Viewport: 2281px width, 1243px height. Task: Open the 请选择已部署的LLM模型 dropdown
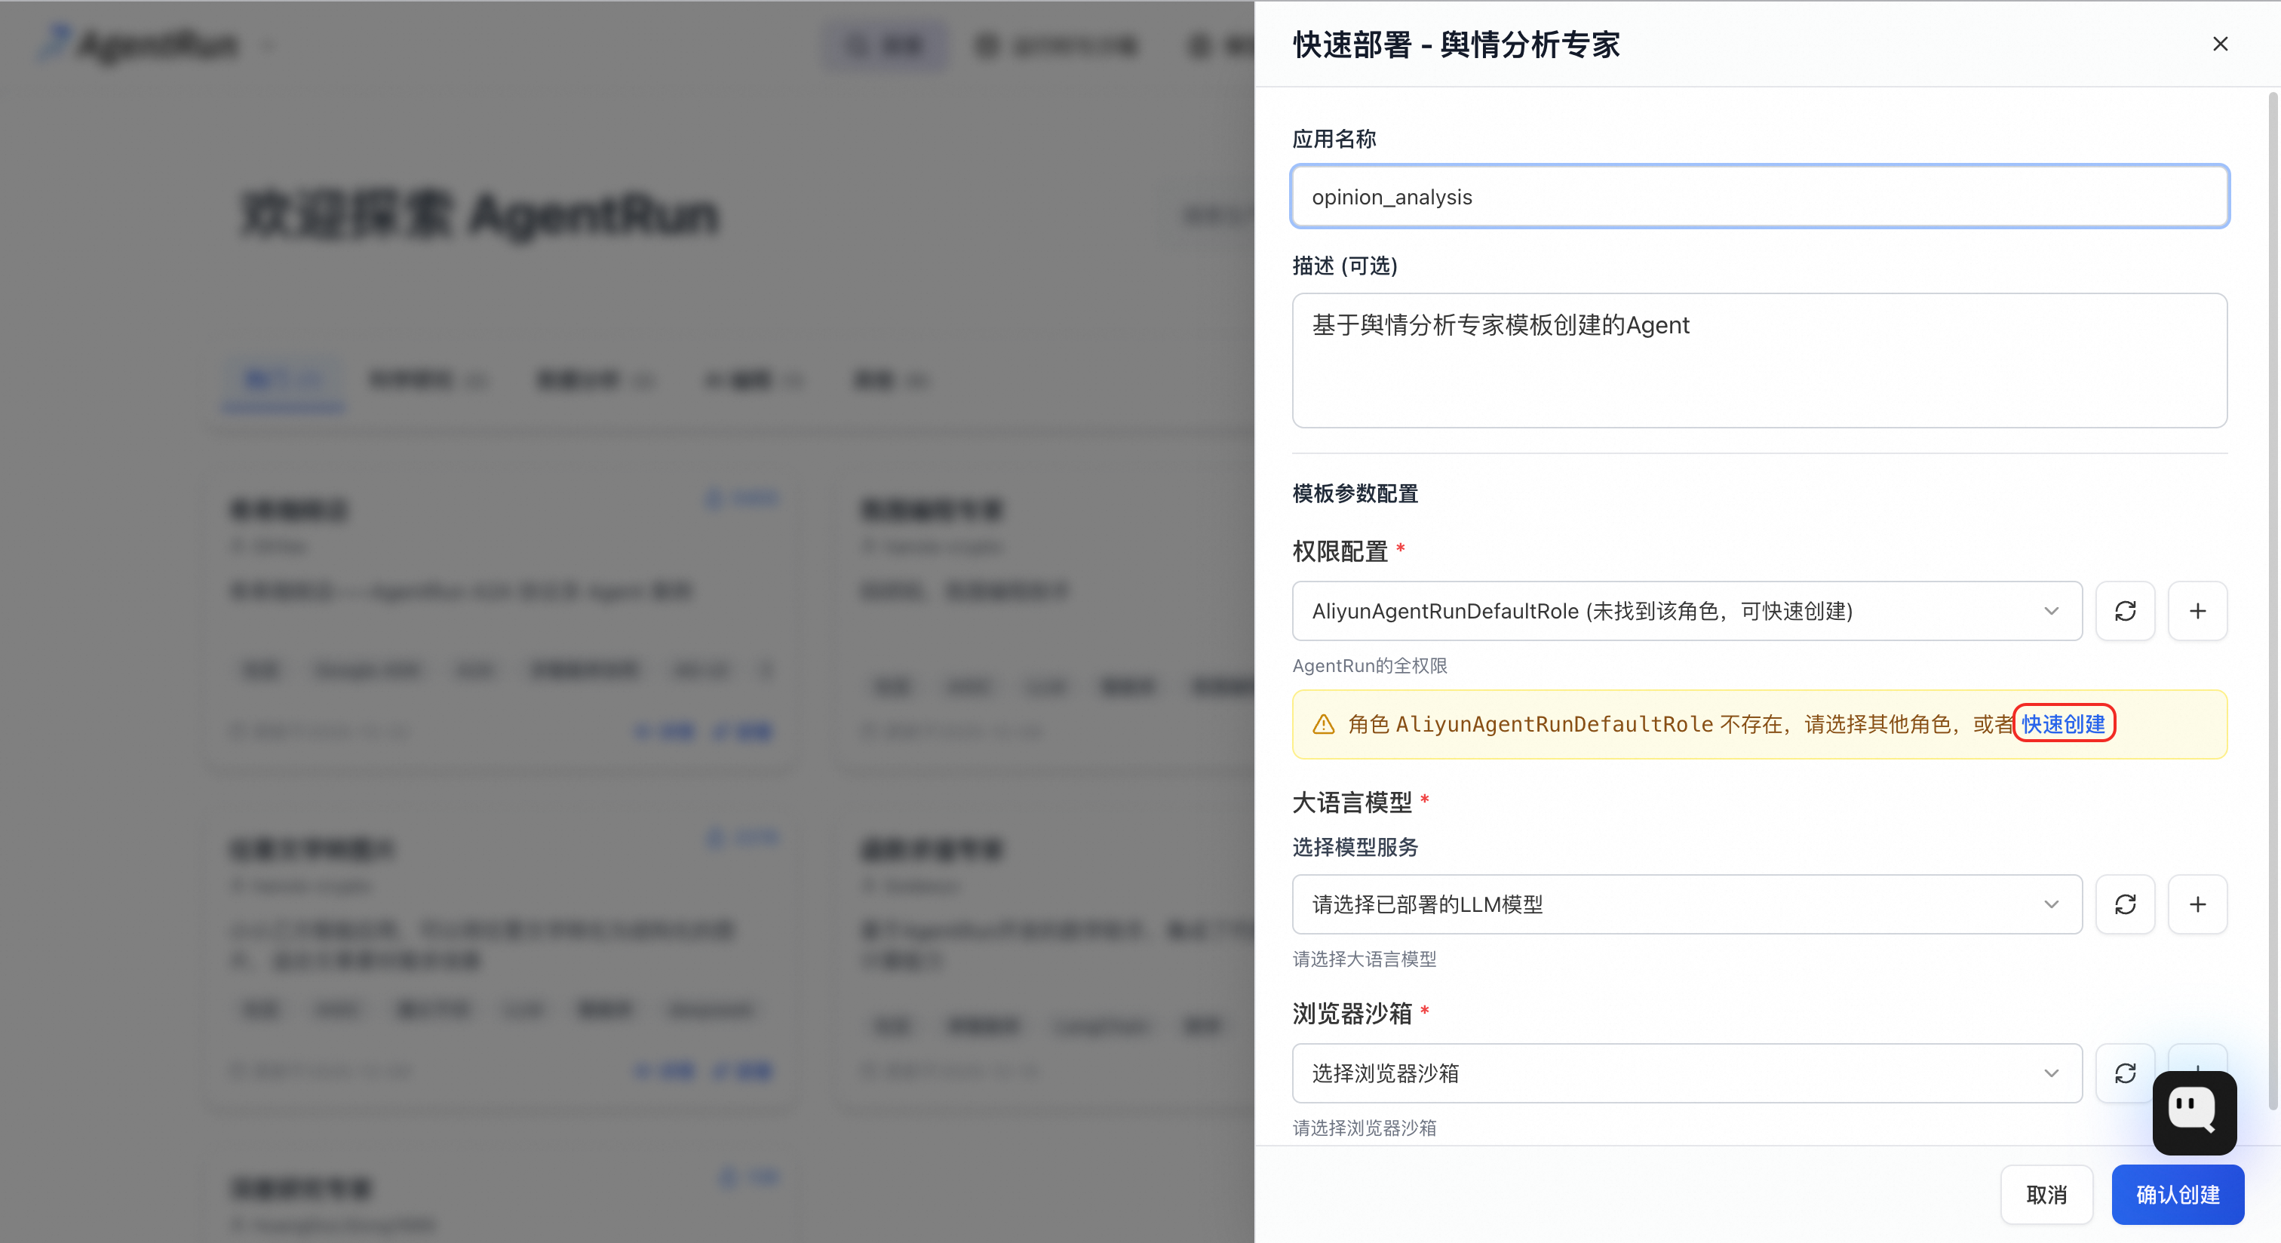pos(1687,904)
